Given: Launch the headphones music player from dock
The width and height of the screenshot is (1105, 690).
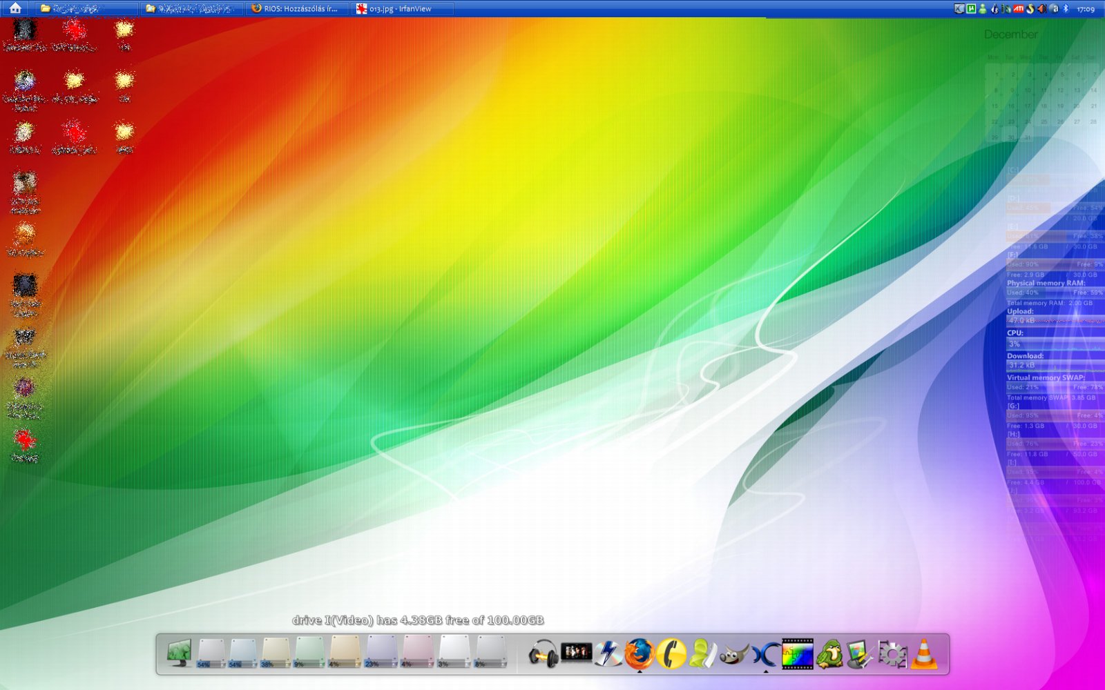Looking at the screenshot, I should tap(543, 653).
